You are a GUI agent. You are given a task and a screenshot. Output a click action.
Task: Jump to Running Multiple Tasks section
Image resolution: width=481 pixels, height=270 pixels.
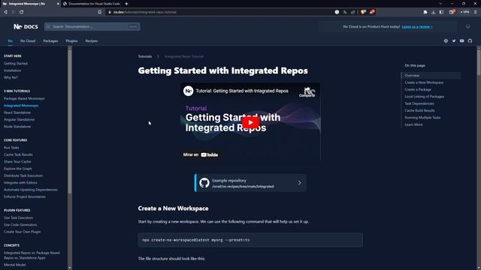coord(422,118)
